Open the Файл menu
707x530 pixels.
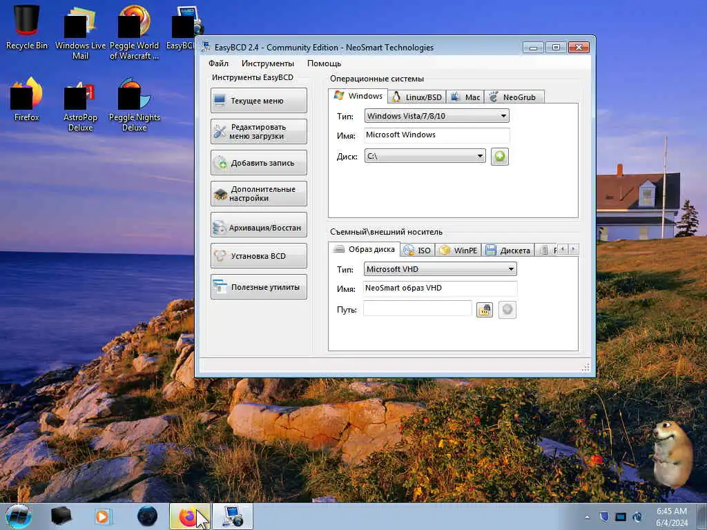tap(218, 63)
